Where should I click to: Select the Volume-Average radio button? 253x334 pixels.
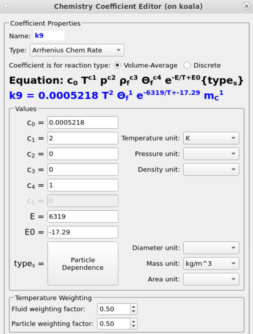click(x=117, y=65)
